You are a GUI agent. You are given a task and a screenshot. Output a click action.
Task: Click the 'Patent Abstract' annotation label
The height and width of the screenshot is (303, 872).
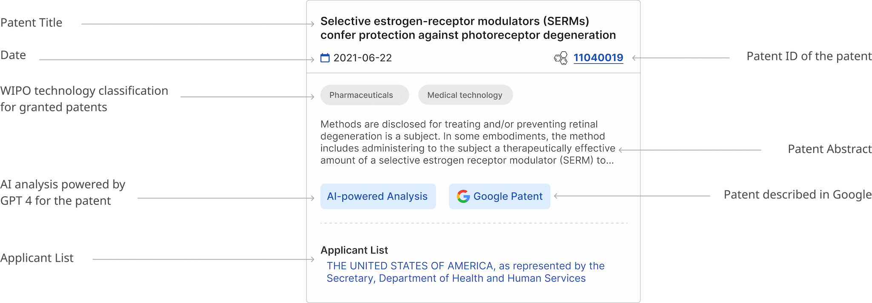point(829,149)
